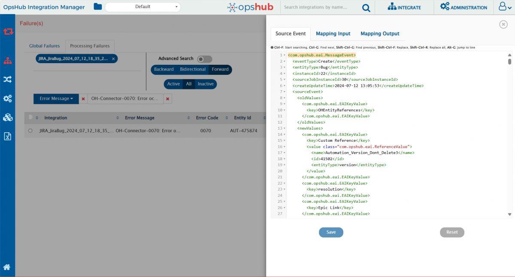This screenshot has width=515, height=277.
Task: Click the search magnifier icon
Action: [366, 7]
